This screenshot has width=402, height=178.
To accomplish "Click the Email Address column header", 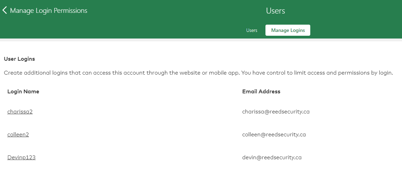I will (x=261, y=92).
